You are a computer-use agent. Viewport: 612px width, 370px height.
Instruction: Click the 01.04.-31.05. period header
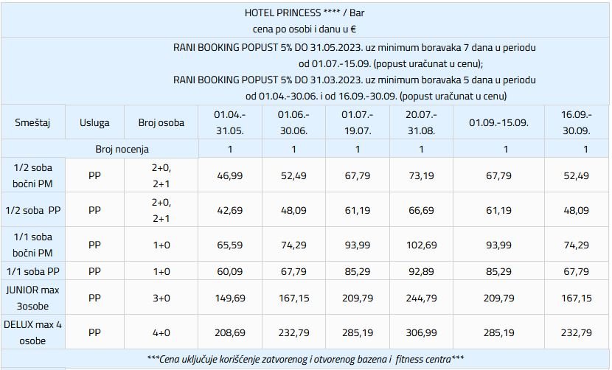point(230,122)
